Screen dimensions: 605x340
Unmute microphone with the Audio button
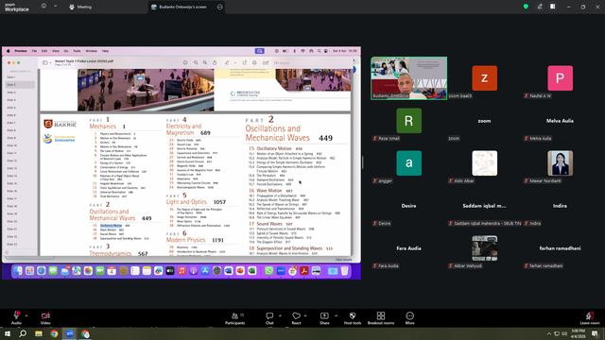click(16, 317)
